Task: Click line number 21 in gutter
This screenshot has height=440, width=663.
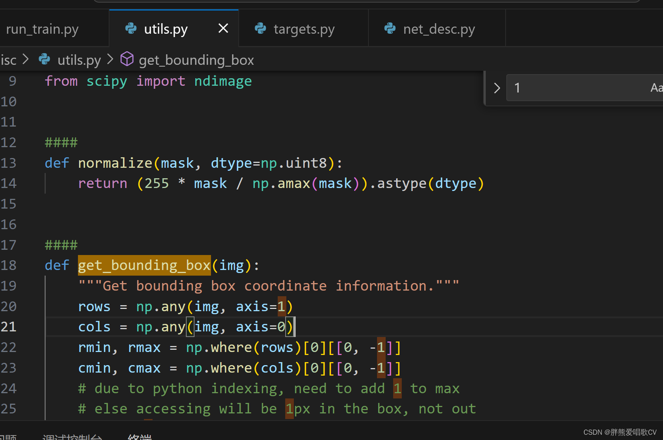Action: tap(9, 327)
